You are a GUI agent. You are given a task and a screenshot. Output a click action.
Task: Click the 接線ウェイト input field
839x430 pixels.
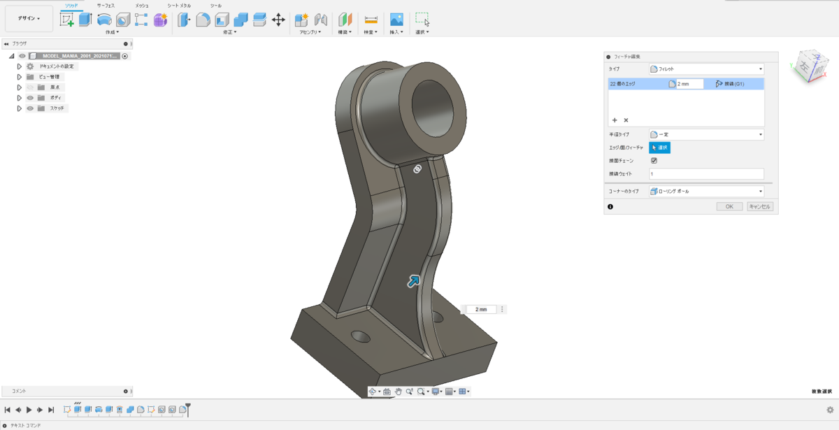(x=706, y=173)
